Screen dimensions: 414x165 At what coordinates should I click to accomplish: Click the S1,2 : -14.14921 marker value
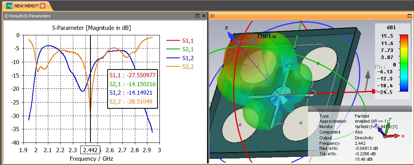(131, 93)
